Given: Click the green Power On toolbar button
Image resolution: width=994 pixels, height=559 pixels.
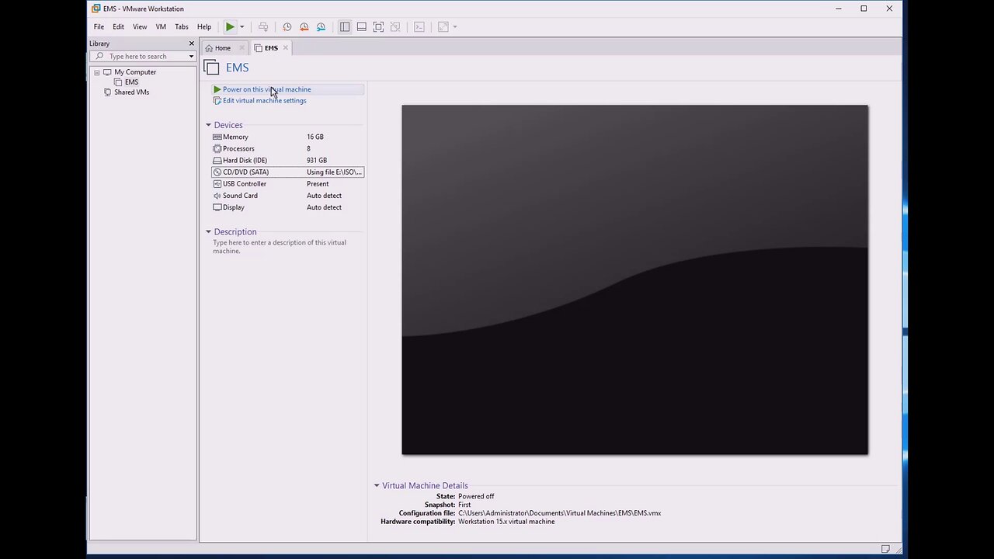Looking at the screenshot, I should (x=230, y=26).
